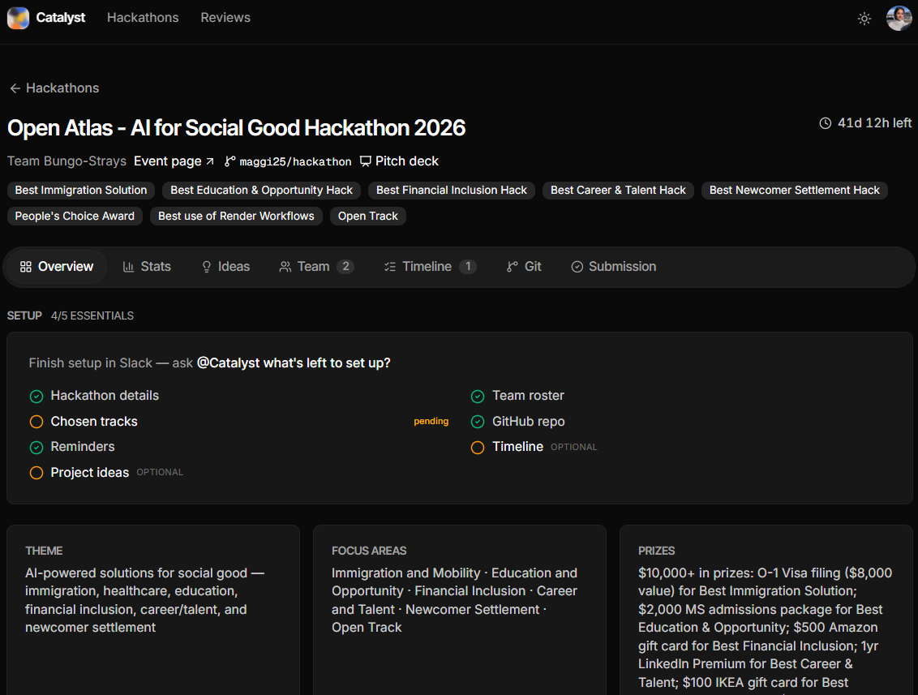Click the green check next to GitHub repo
This screenshot has width=918, height=695.
478,423
